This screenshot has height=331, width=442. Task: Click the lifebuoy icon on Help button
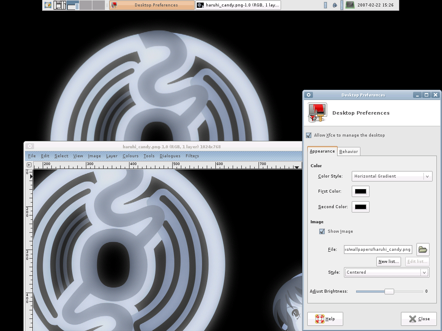point(320,319)
